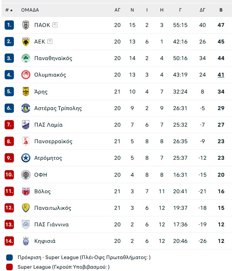Screen dimensions: 232x271
Task: Sort the table by the # column arrow
Action: [9, 10]
